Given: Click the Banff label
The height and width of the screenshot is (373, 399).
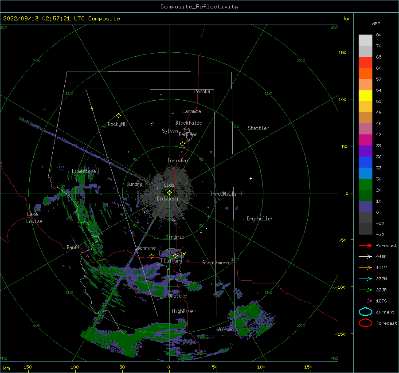Looking at the screenshot, I should (73, 247).
